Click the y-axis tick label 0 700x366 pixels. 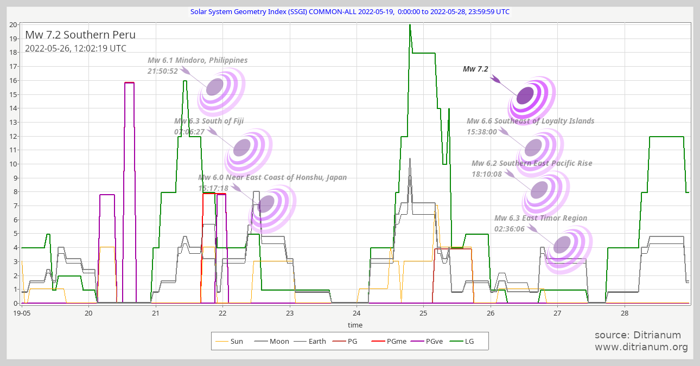click(15, 303)
